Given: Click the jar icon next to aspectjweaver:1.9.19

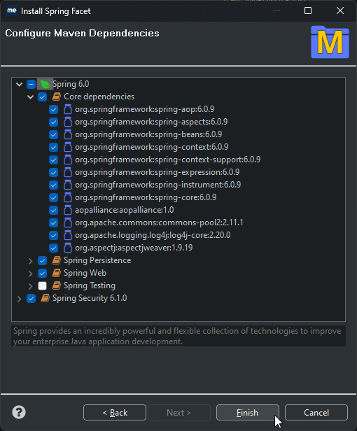Looking at the screenshot, I should [x=68, y=248].
